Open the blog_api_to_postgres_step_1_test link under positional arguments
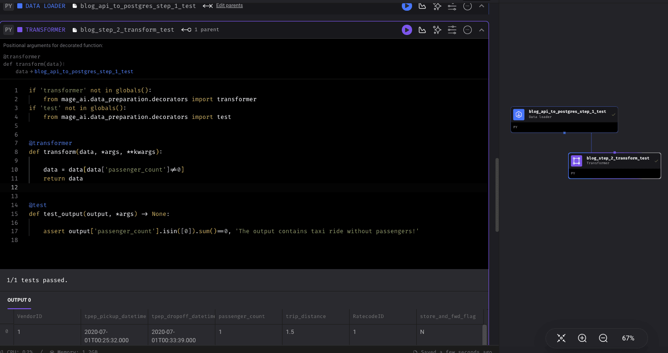 pyautogui.click(x=84, y=72)
